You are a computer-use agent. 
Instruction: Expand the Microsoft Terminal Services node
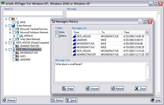point(10,29)
